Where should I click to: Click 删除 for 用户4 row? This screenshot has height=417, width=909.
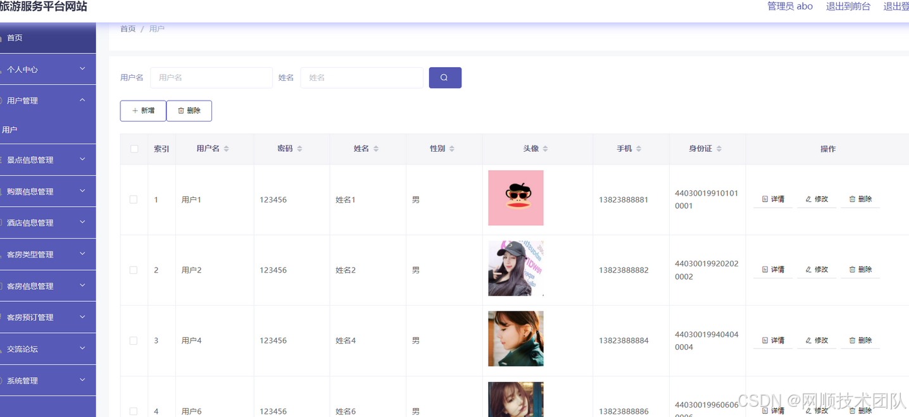pos(860,340)
